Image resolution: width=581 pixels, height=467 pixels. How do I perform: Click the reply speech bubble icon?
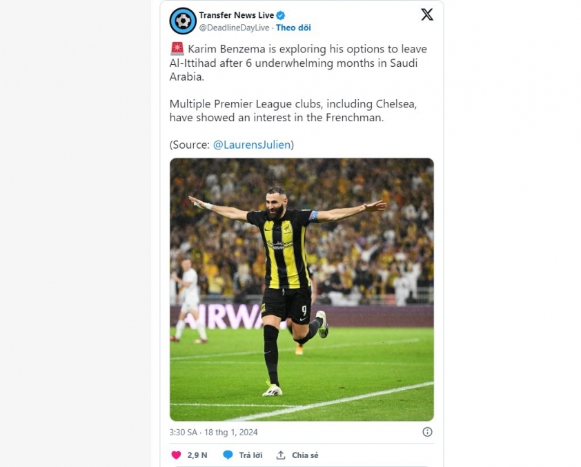coord(228,455)
